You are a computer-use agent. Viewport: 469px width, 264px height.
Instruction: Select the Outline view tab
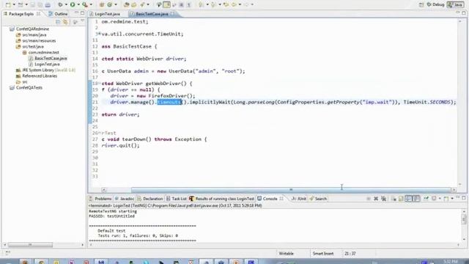click(x=59, y=14)
